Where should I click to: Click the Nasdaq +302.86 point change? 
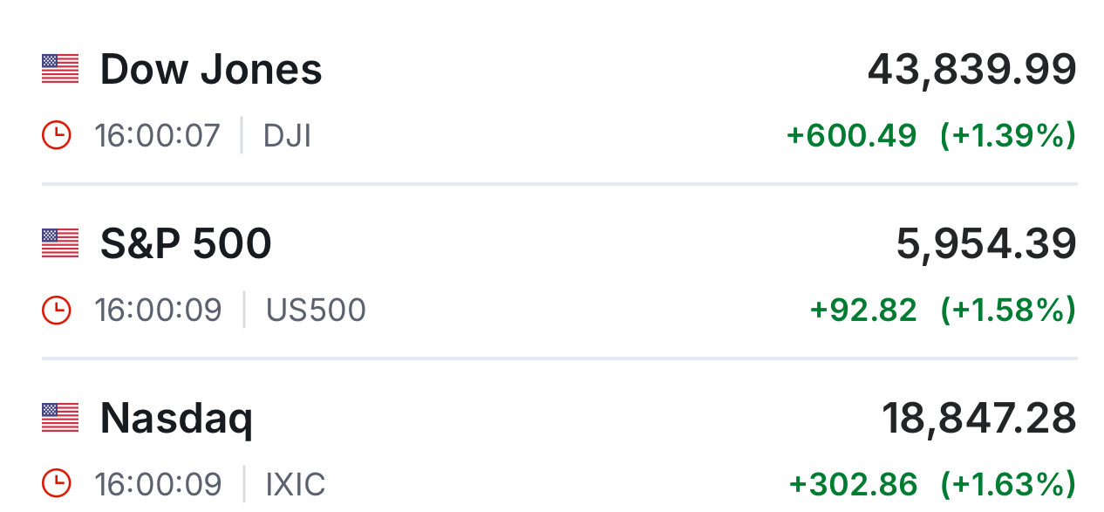[853, 484]
